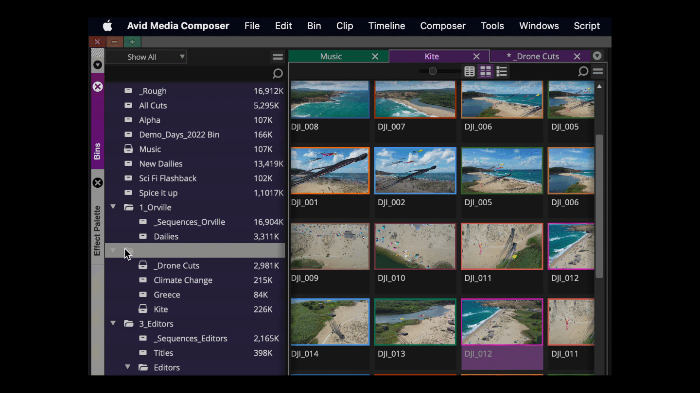Switch the bin to Script view
The height and width of the screenshot is (393, 700).
click(x=502, y=71)
